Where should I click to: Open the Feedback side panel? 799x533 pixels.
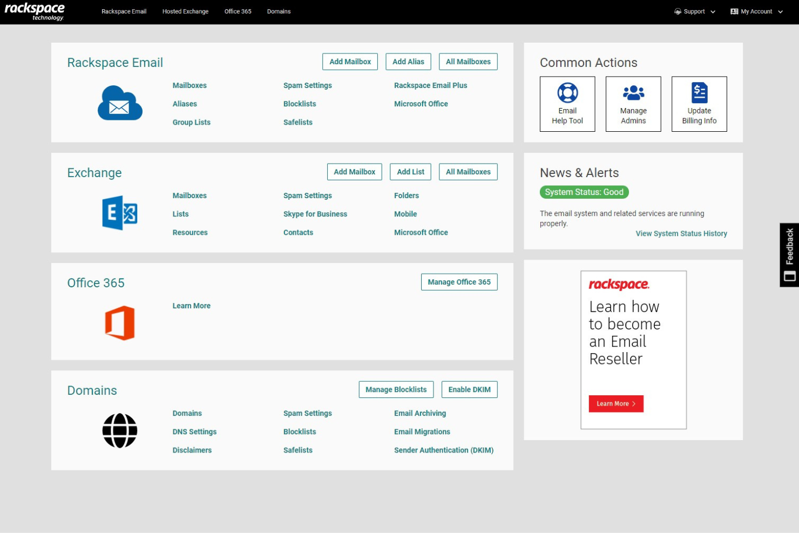click(789, 254)
